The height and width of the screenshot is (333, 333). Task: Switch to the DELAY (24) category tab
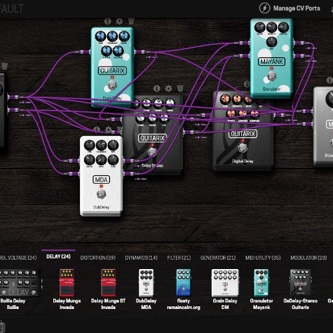tap(59, 256)
